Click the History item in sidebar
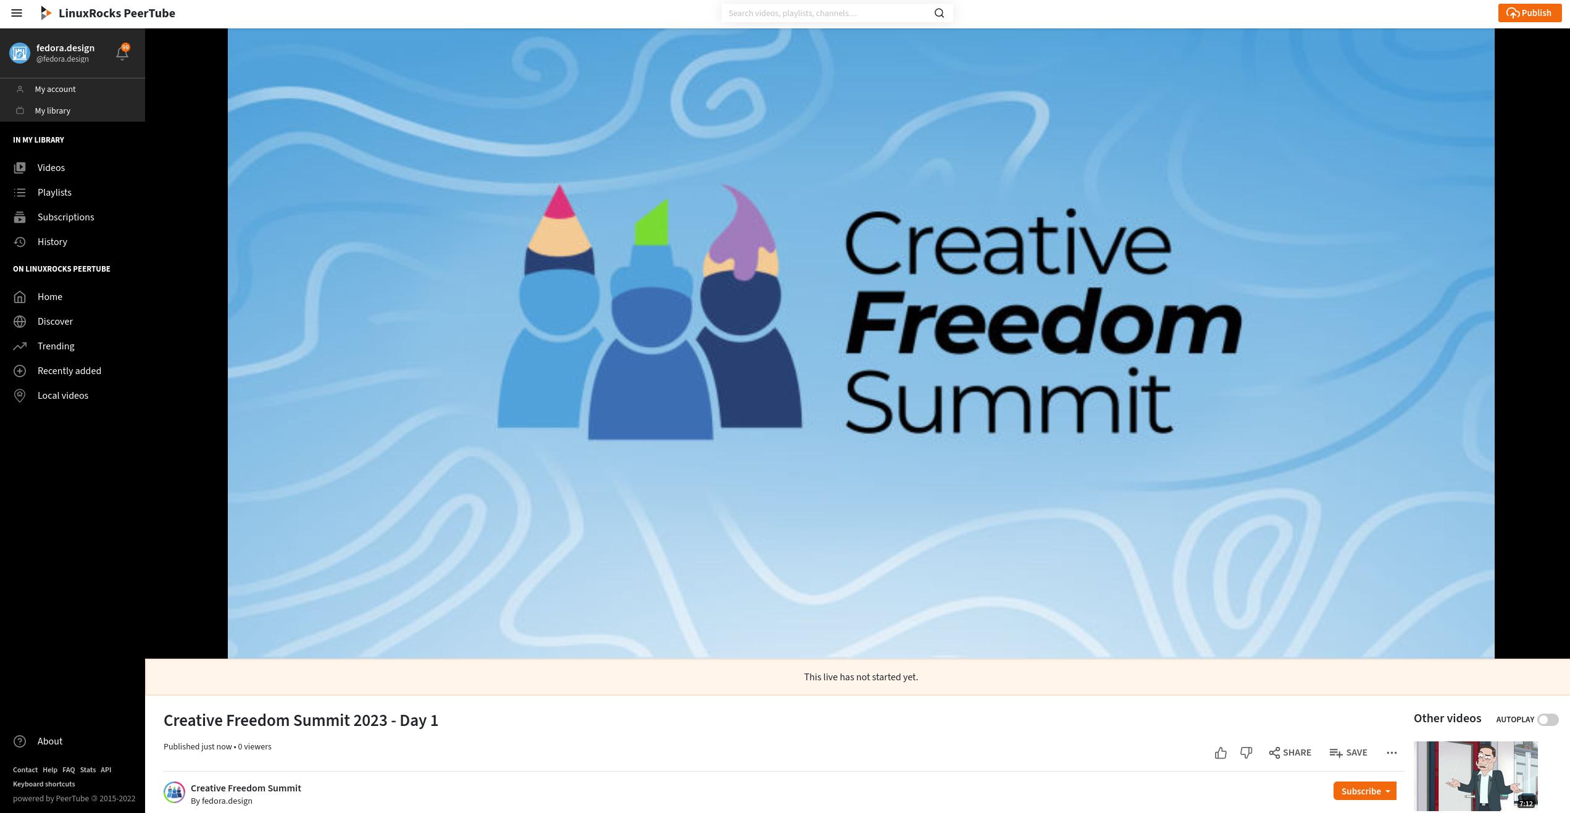The image size is (1570, 813). (x=52, y=243)
